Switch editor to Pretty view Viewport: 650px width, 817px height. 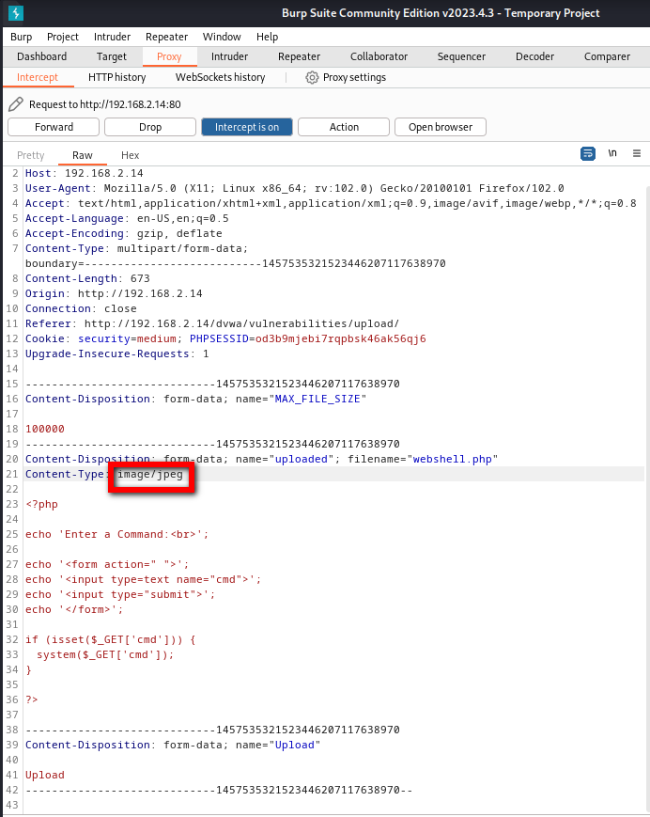point(31,155)
